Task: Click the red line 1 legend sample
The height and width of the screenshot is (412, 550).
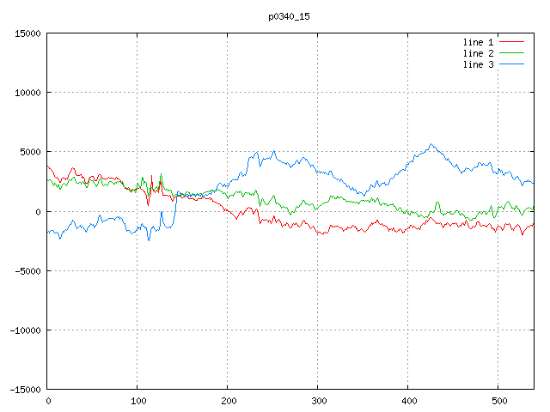Action: point(511,42)
